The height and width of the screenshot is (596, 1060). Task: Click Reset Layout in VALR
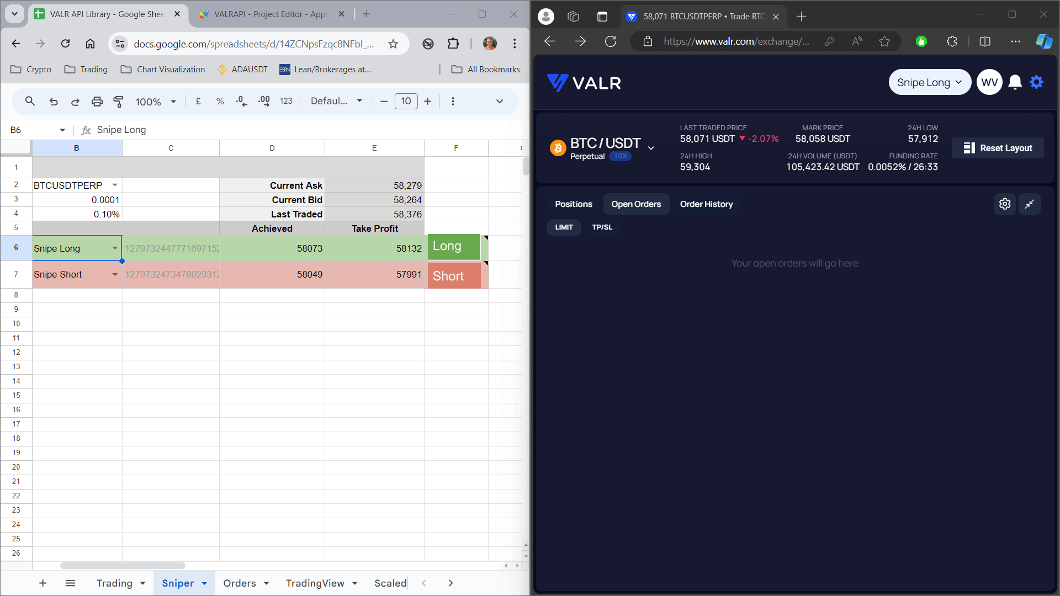pos(998,148)
